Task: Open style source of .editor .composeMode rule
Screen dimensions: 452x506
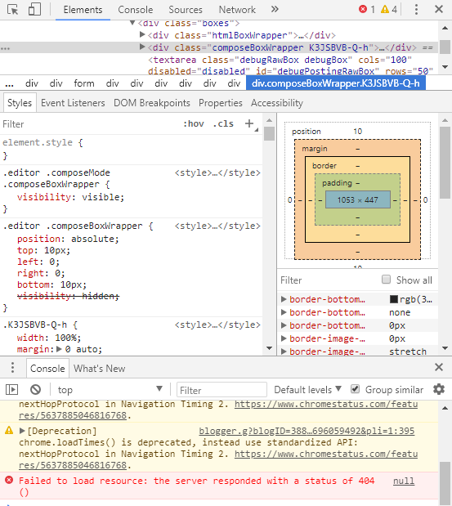Action: (217, 172)
